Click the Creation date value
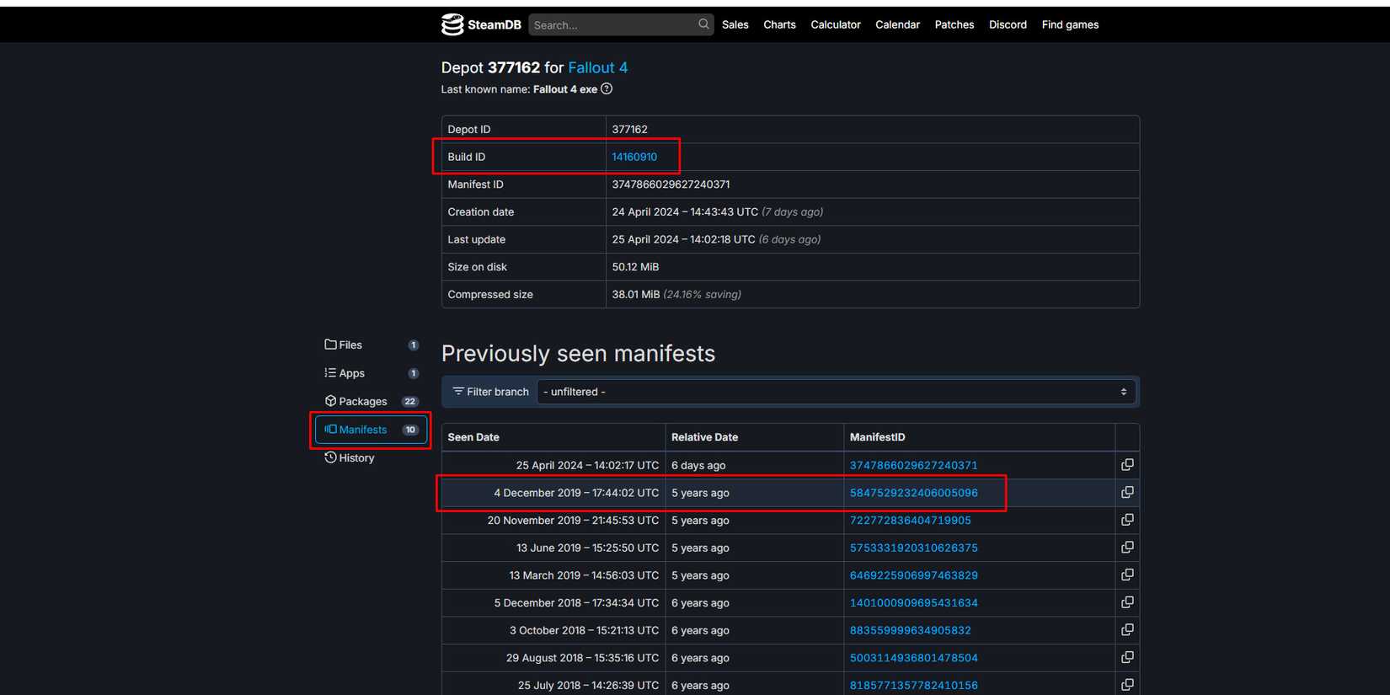Image resolution: width=1390 pixels, height=695 pixels. coord(718,212)
